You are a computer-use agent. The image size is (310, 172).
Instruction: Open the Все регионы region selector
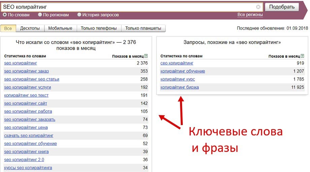click(250, 14)
